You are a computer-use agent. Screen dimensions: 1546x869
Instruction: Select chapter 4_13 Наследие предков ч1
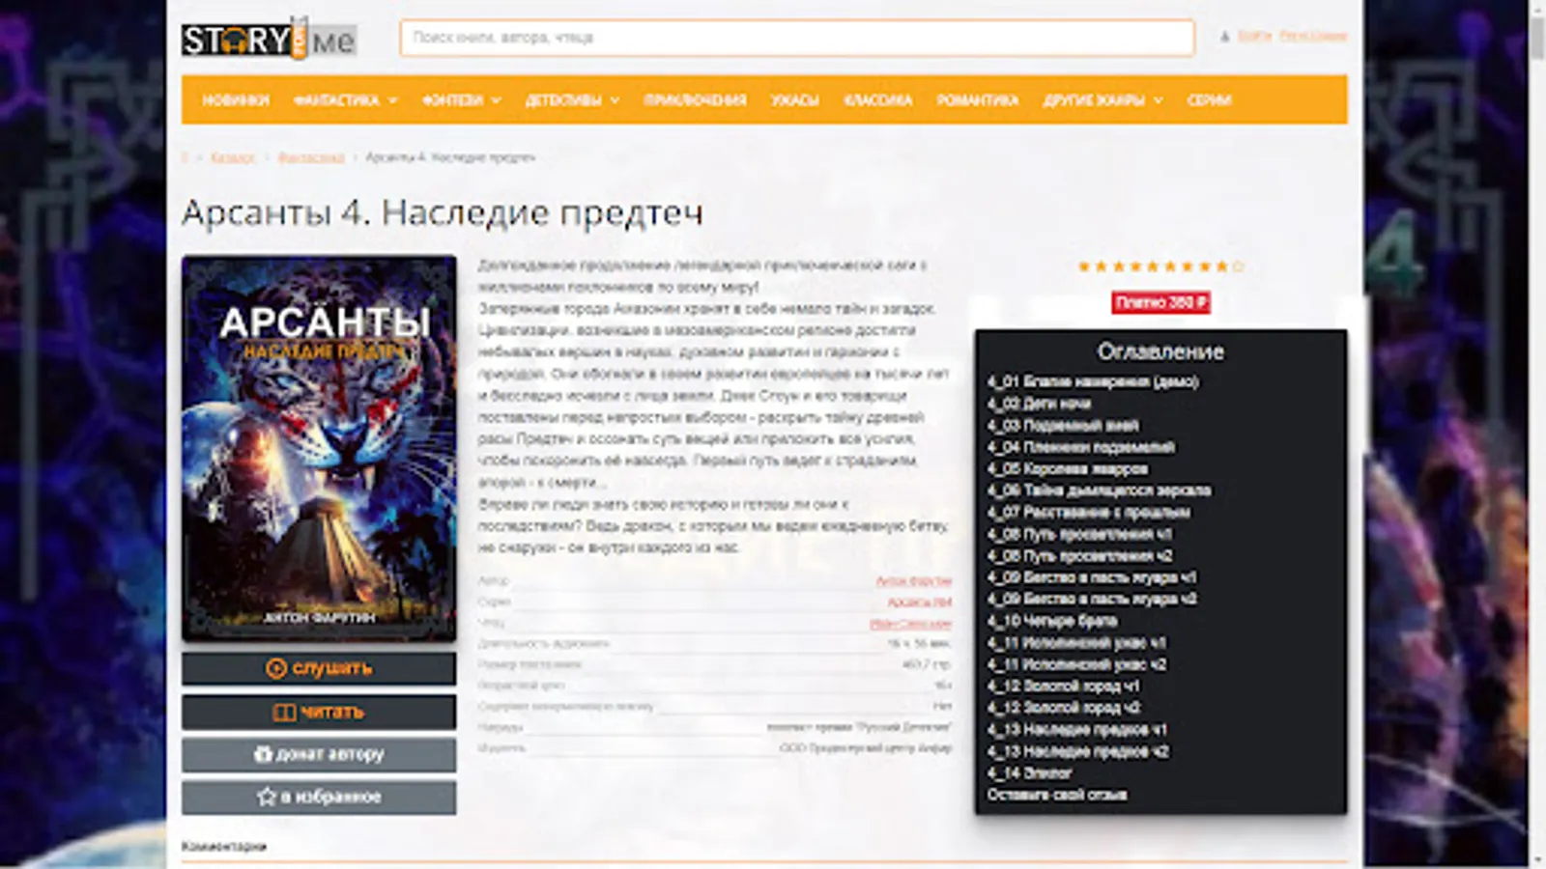coord(1077,730)
